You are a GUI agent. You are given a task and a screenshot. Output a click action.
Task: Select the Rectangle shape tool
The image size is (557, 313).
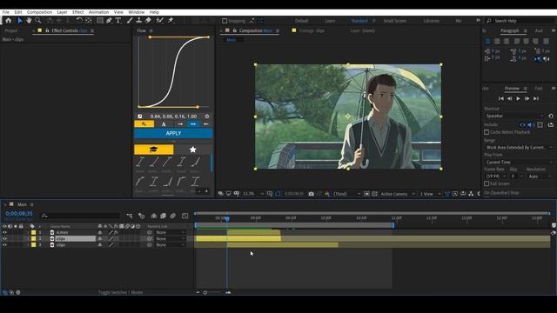[100, 21]
